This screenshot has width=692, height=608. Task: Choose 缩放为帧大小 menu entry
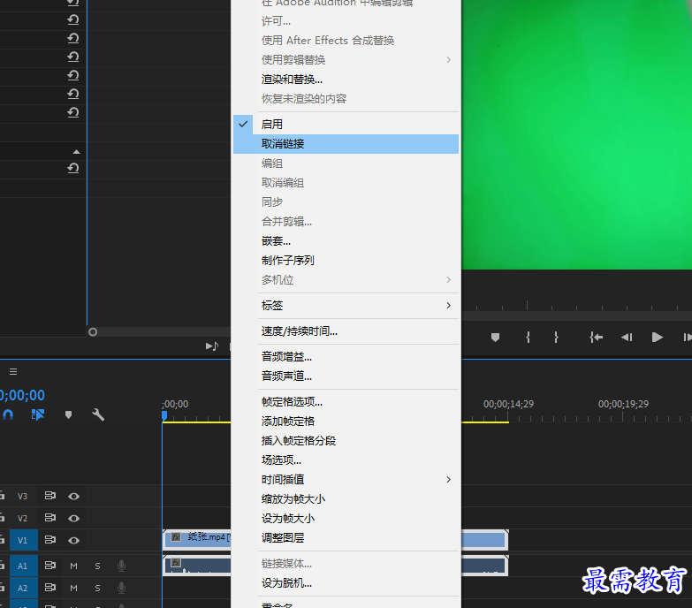[x=346, y=499]
